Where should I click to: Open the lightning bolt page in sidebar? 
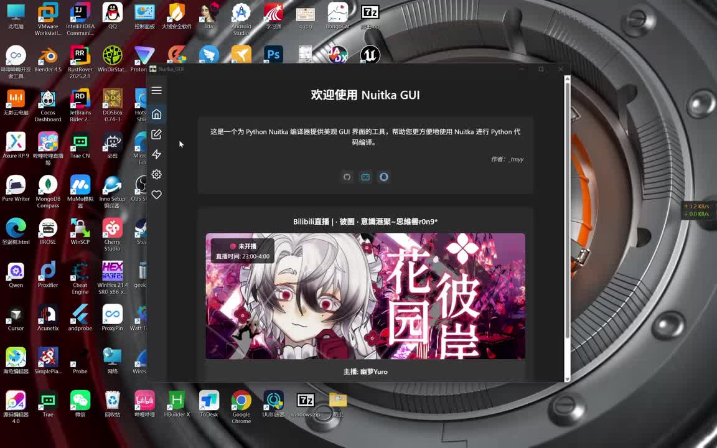pos(156,154)
